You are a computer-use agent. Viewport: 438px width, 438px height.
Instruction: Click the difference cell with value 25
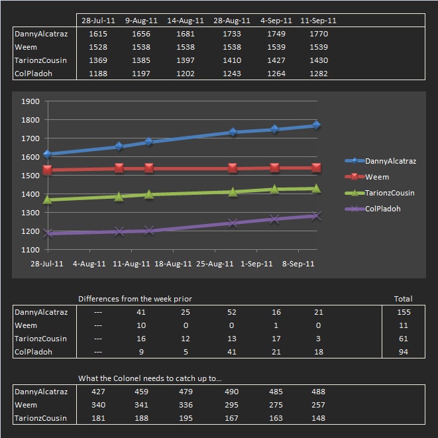[x=186, y=312]
